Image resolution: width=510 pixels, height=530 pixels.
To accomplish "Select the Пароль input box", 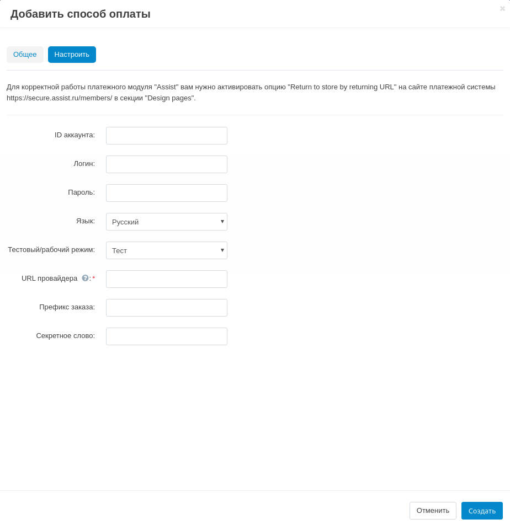I will tap(166, 193).
